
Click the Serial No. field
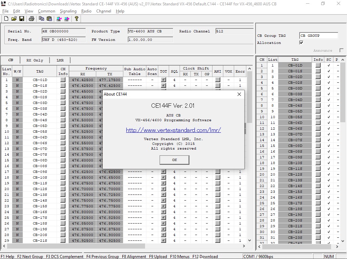(63, 31)
